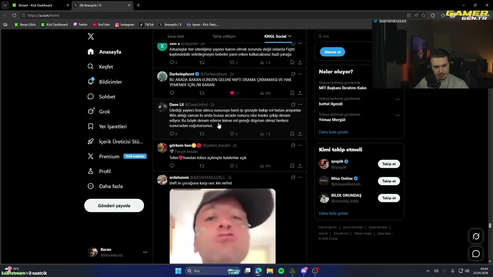
Task: Click the X logo in sidebar
Action: click(91, 37)
